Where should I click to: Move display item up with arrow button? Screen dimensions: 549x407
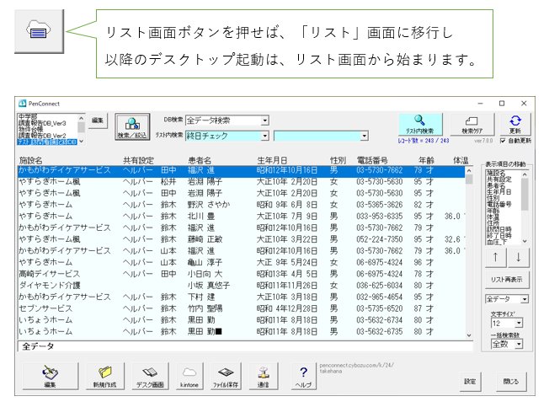495,258
